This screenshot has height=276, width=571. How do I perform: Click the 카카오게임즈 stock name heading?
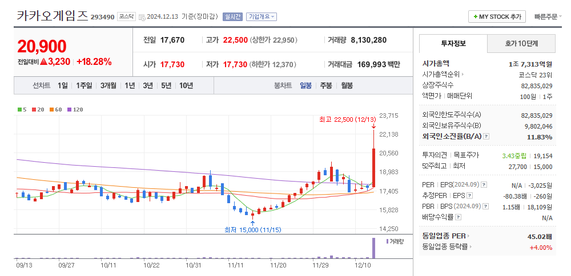53,15
